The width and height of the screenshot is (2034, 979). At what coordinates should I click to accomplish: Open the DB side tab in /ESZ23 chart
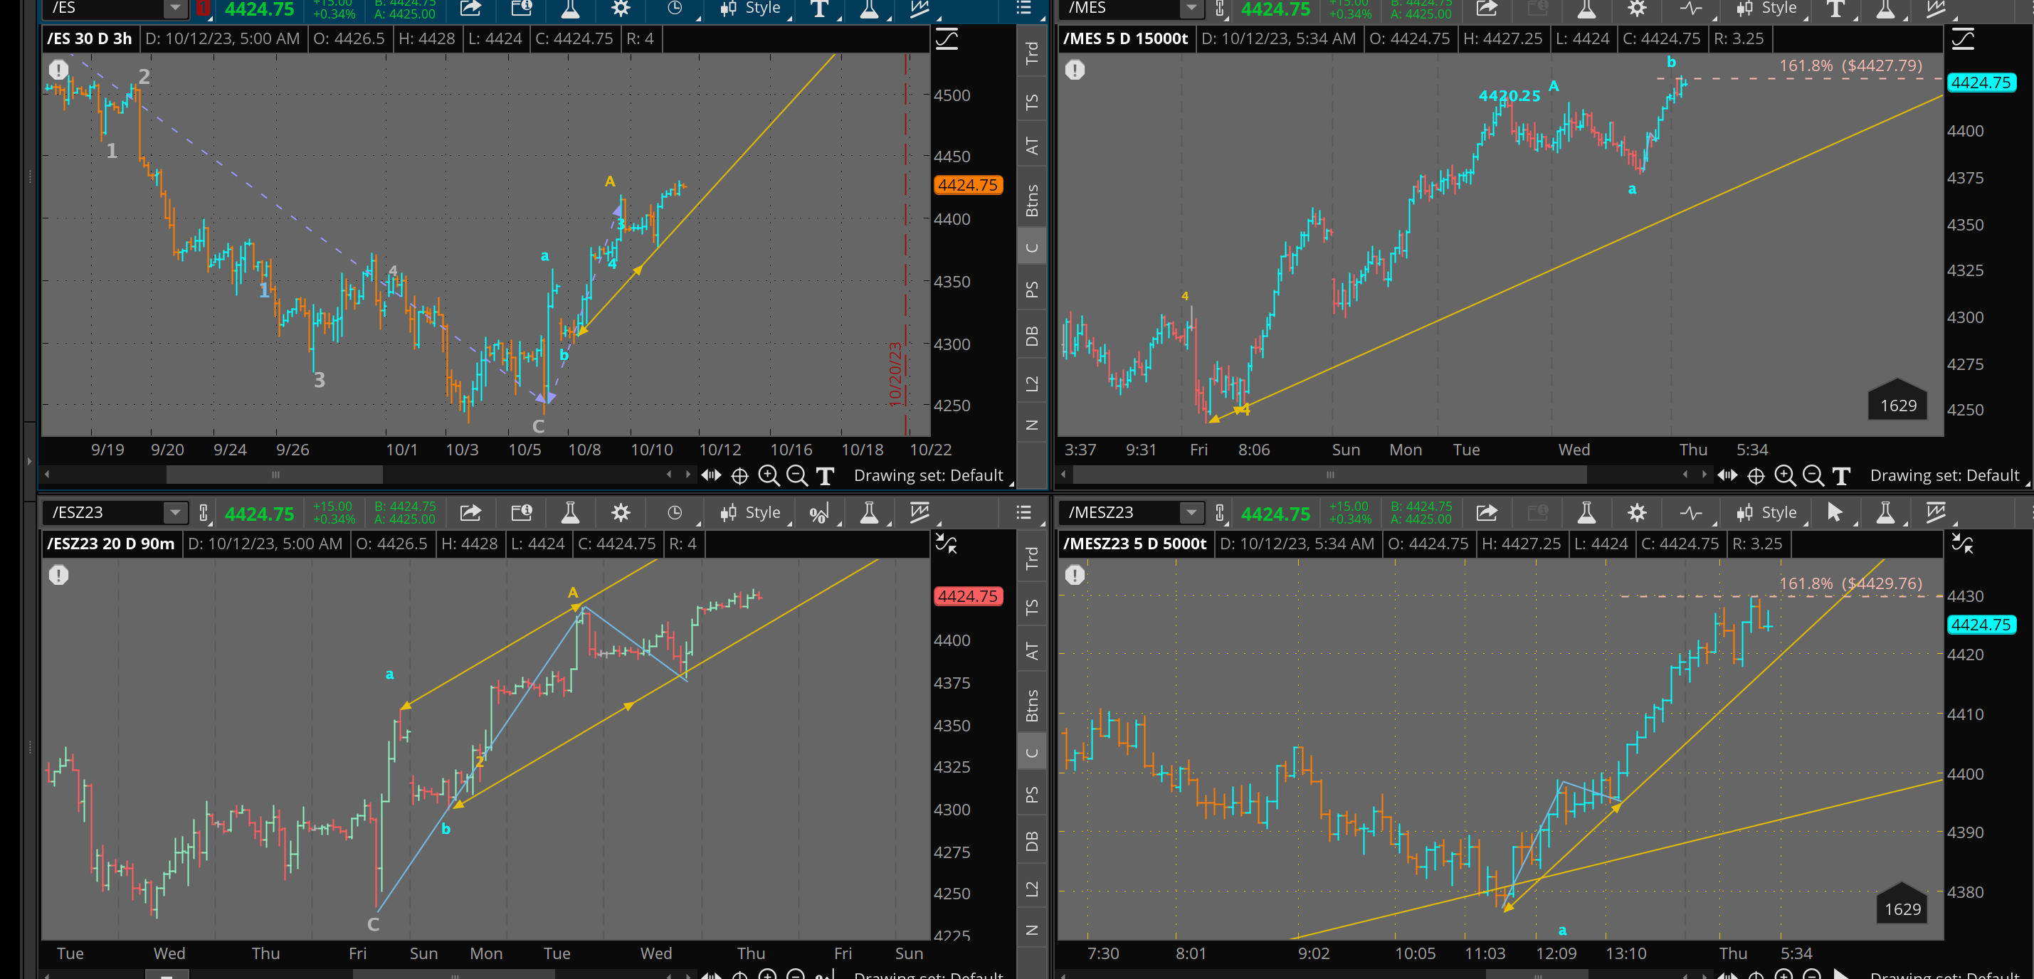[x=1031, y=842]
